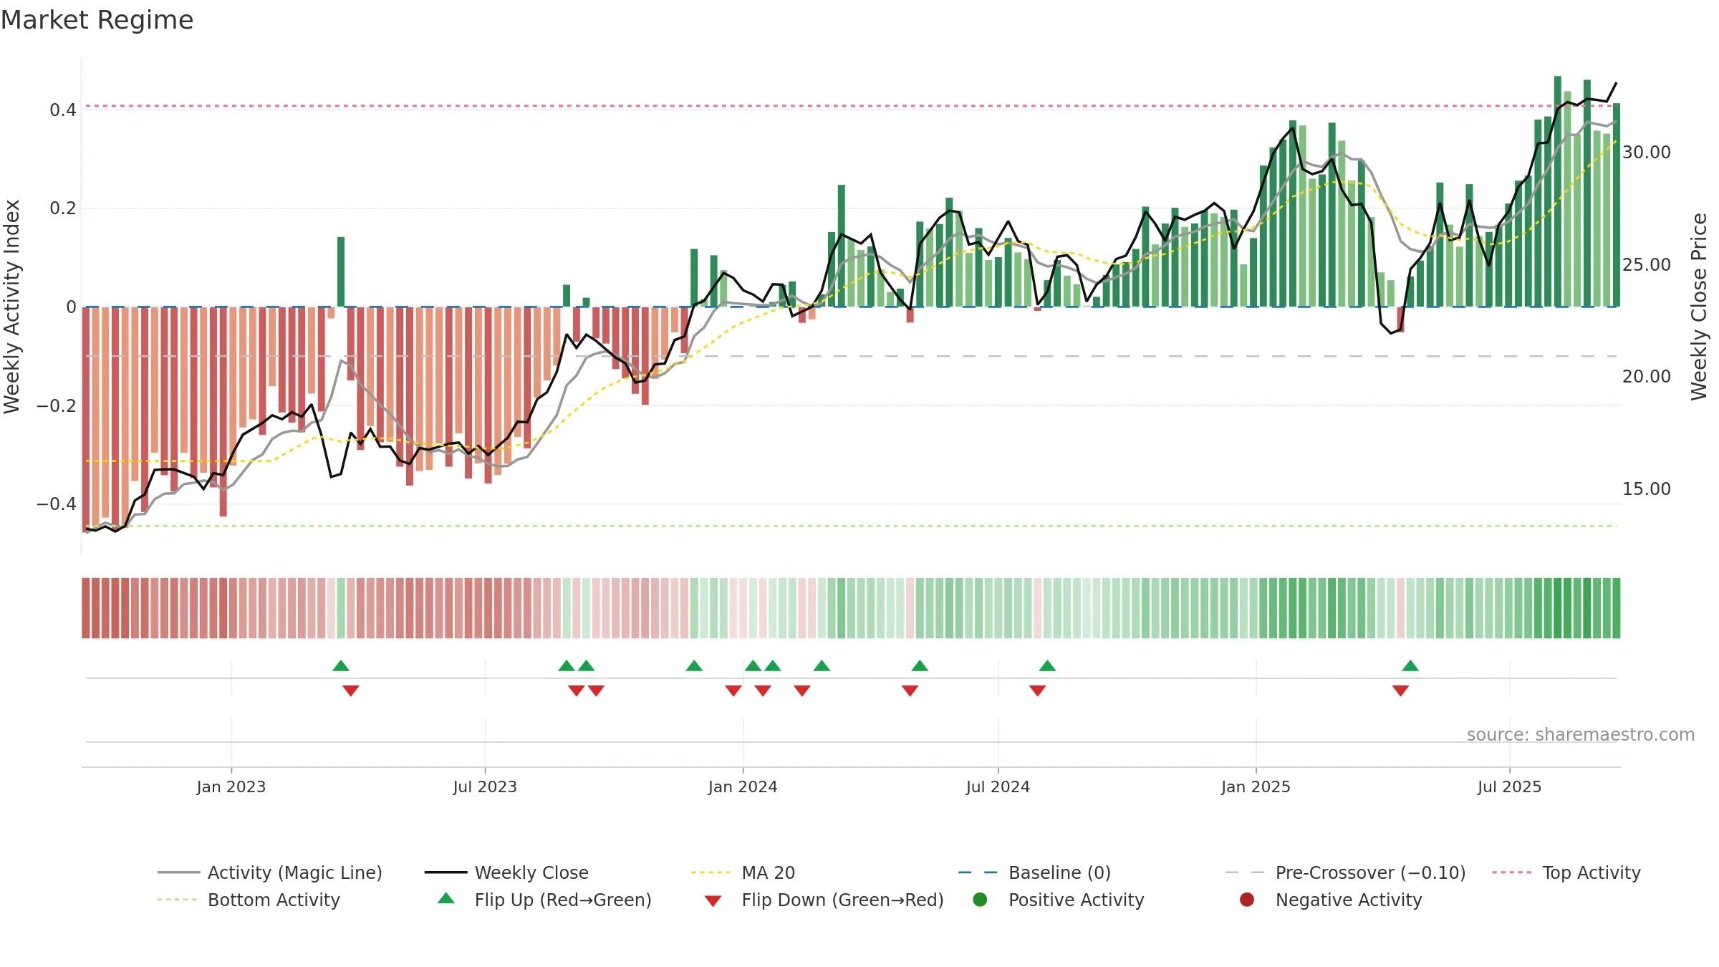Toggle the Pre-Crossover (−0.10) legend entry

pos(1345,872)
